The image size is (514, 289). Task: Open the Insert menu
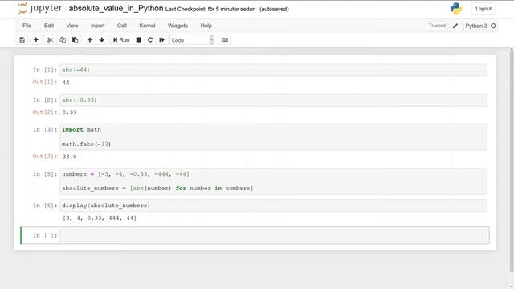[x=98, y=26]
